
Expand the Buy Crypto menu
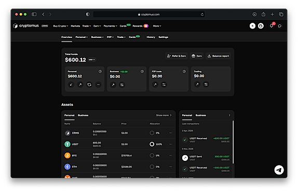[61, 26]
